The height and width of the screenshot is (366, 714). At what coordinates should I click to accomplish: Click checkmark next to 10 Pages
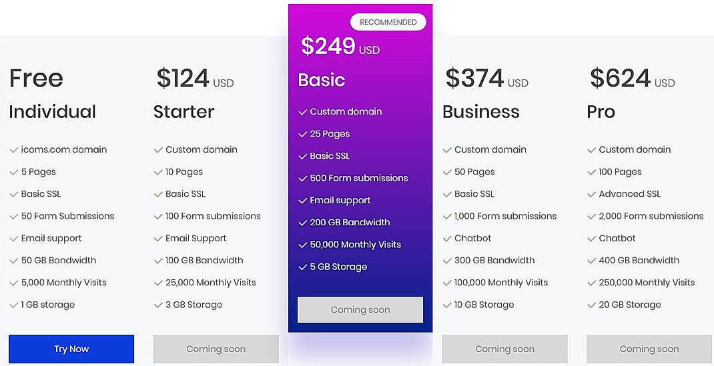(x=158, y=172)
